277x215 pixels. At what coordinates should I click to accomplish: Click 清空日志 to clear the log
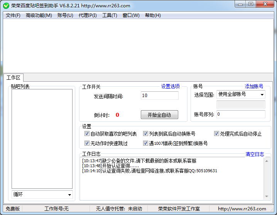tap(255, 154)
